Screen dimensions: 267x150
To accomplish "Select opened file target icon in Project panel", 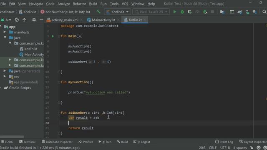I will (17, 20).
